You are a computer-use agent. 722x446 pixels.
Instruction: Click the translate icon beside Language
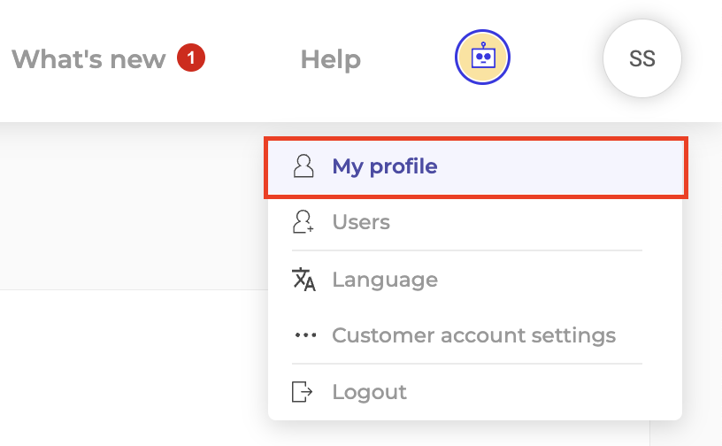coord(303,280)
